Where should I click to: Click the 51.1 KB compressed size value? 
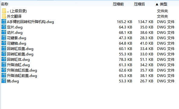(x=147, y=59)
